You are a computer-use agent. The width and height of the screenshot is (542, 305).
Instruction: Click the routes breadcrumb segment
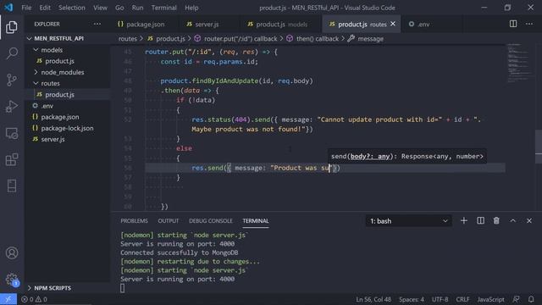pos(128,39)
